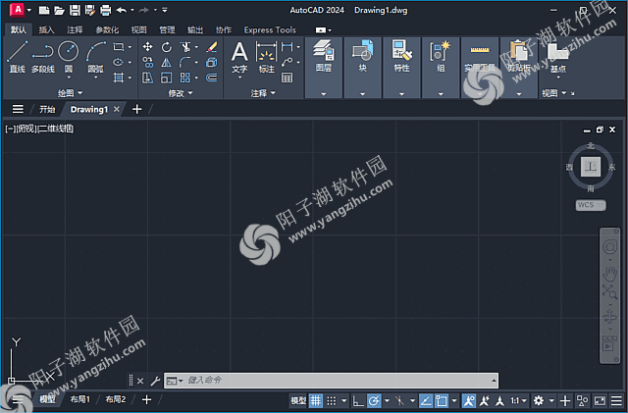
Task: Click the Pan hand in navigation bar
Action: (609, 274)
